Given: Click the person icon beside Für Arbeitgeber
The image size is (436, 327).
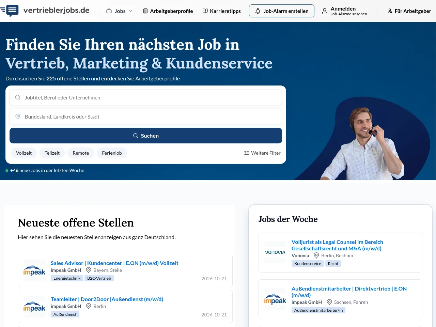Looking at the screenshot, I should (390, 11).
